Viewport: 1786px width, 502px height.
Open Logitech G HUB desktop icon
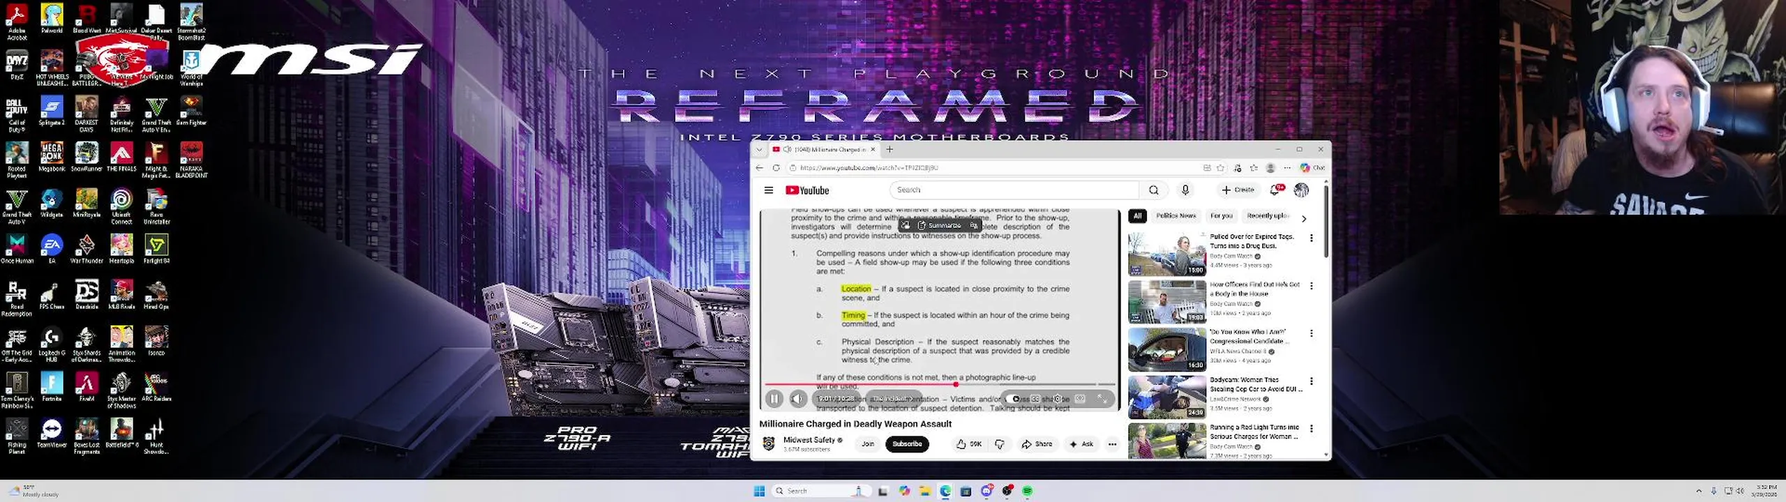coord(52,345)
